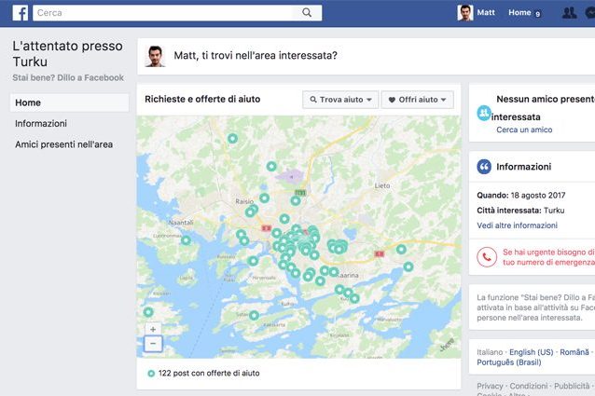
Task: Zoom in on the map
Action: (153, 329)
